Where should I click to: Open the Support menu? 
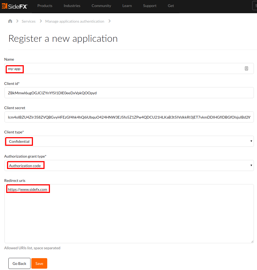click(150, 6)
